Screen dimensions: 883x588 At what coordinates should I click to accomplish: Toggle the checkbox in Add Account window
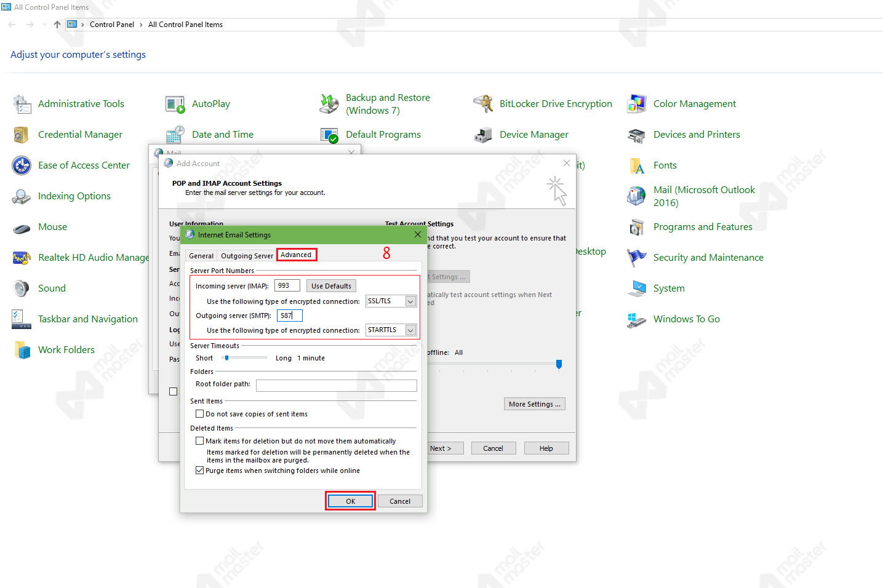tap(173, 391)
